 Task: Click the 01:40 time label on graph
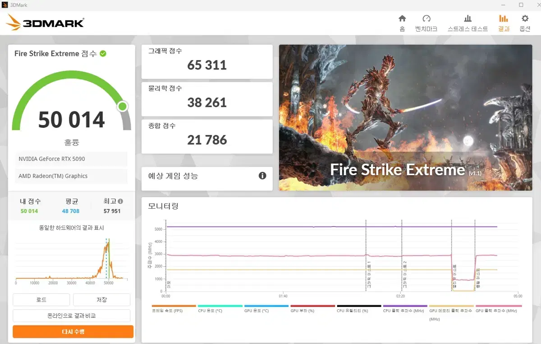(283, 296)
